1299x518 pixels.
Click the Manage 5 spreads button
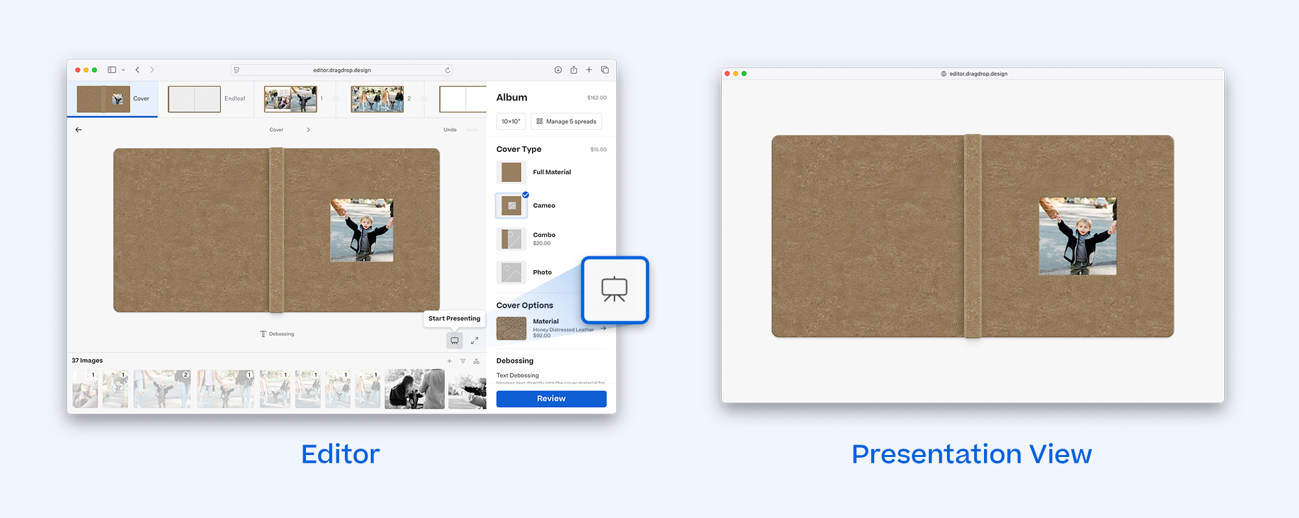[566, 121]
